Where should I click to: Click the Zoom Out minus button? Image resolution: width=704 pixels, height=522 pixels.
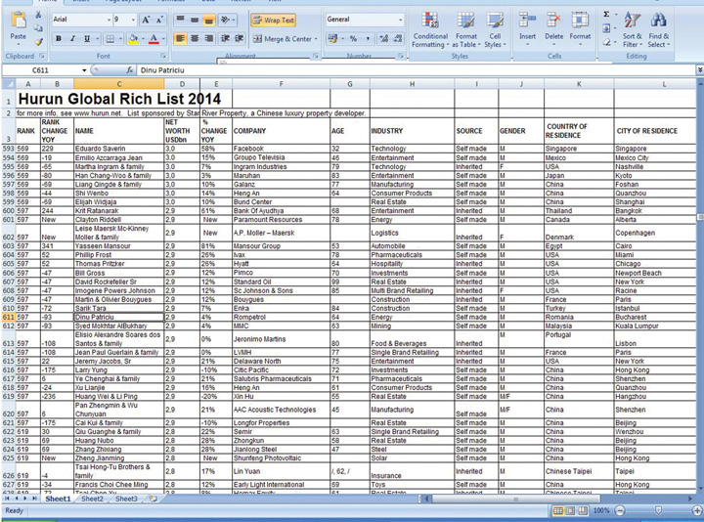(x=620, y=511)
